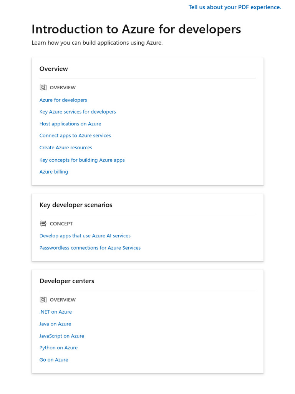Image resolution: width=295 pixels, height=394 pixels.
Task: Open Create Azure resources link
Action: coord(66,148)
